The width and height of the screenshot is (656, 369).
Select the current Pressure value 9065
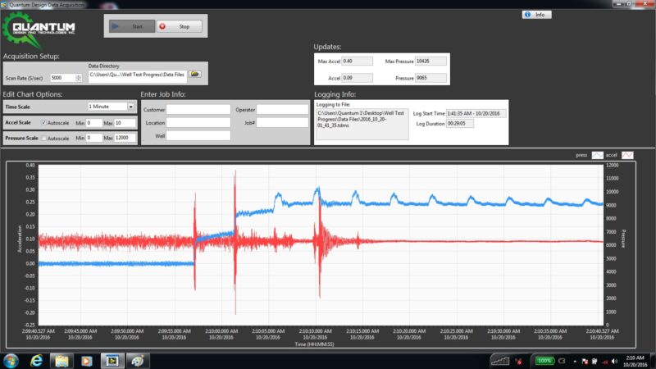(430, 78)
